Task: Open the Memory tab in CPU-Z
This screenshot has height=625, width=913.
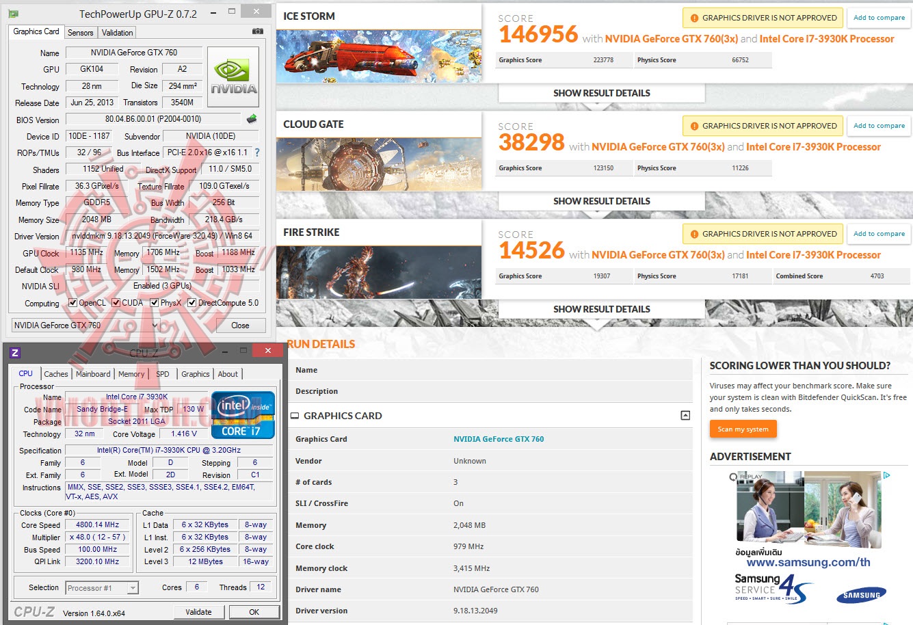Action: coord(131,374)
